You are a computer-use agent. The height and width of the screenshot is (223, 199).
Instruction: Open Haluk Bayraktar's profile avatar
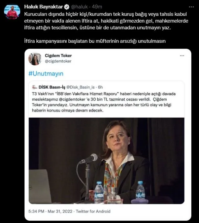[12, 12]
